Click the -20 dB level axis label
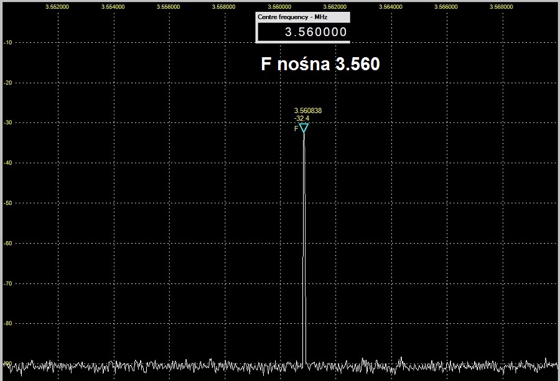The image size is (560, 381). (x=9, y=83)
